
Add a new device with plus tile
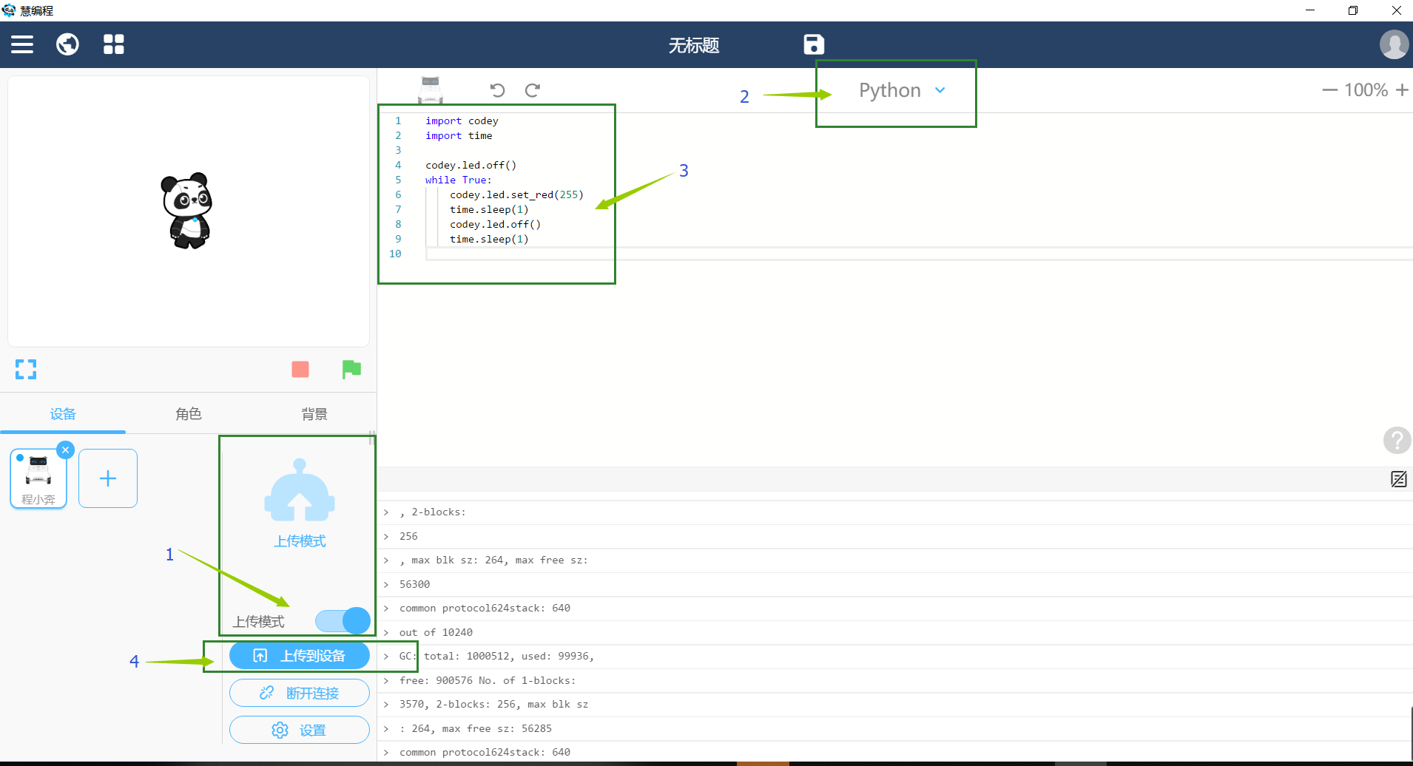(108, 478)
